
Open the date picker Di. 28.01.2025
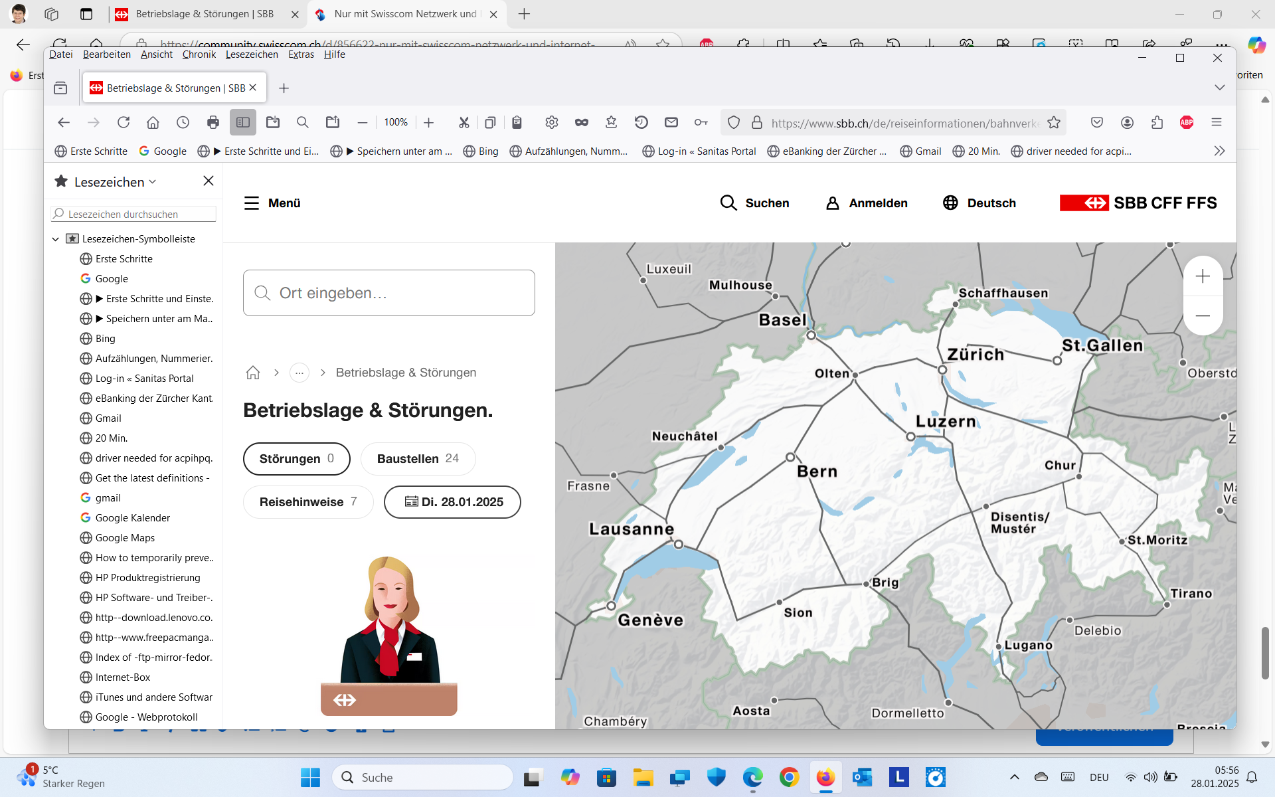tap(452, 502)
